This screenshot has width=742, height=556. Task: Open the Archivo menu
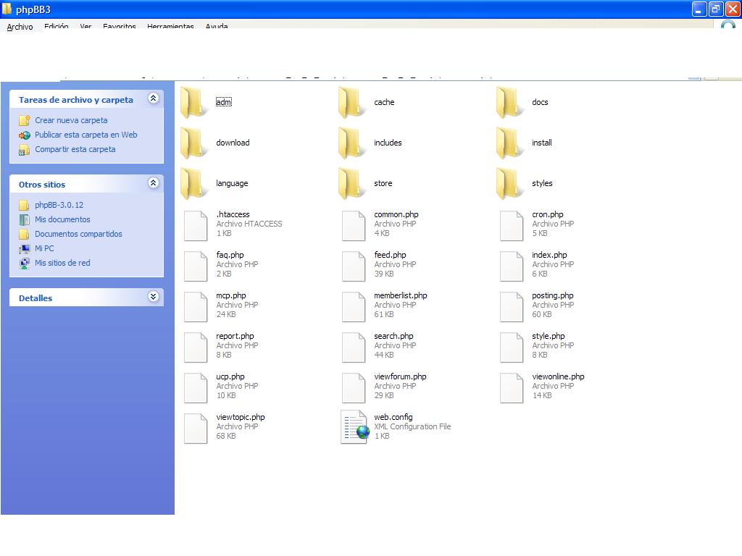(20, 27)
